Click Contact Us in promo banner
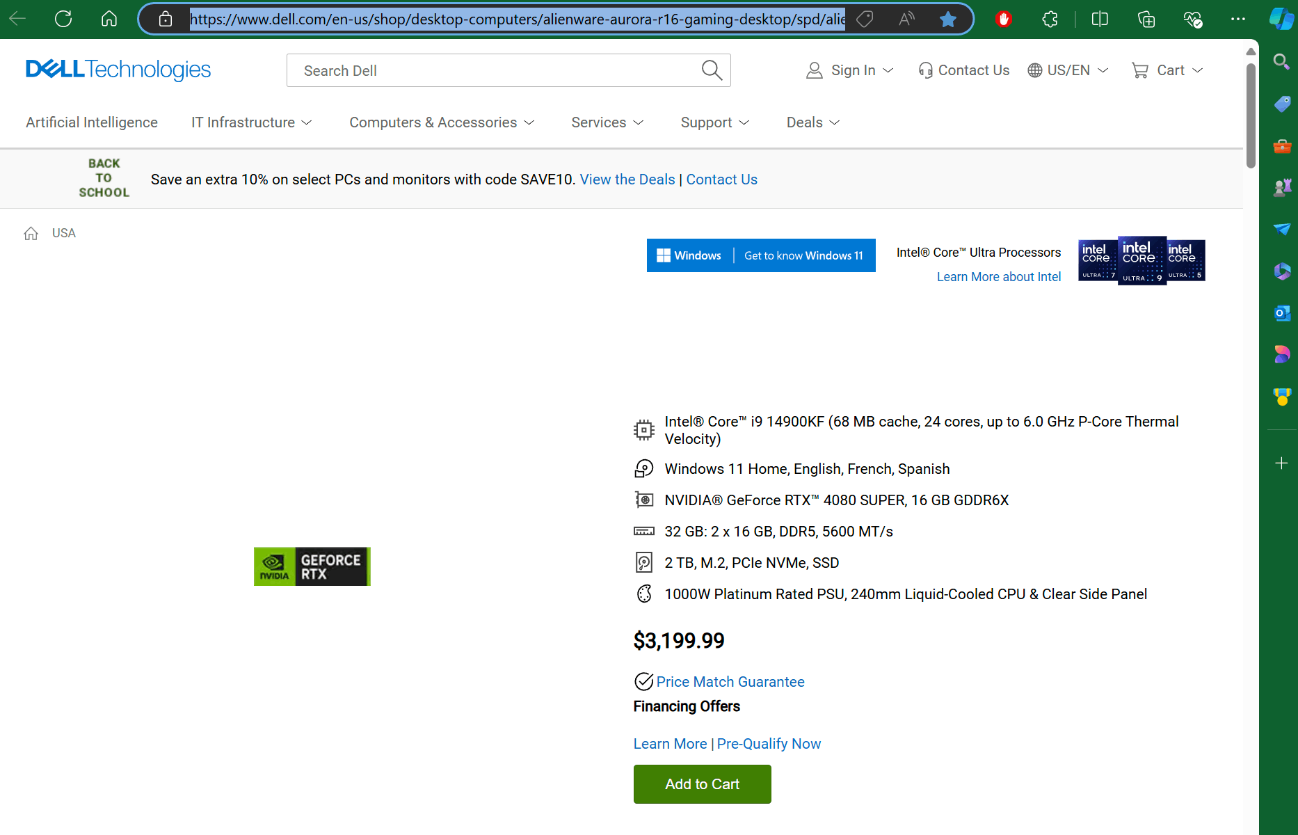The image size is (1298, 835). coord(721,180)
